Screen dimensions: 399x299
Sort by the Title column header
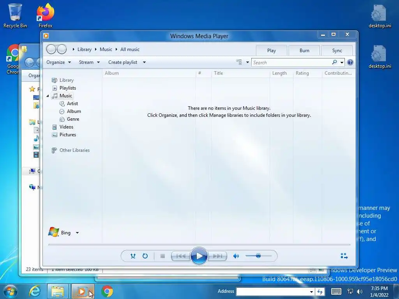(x=240, y=73)
